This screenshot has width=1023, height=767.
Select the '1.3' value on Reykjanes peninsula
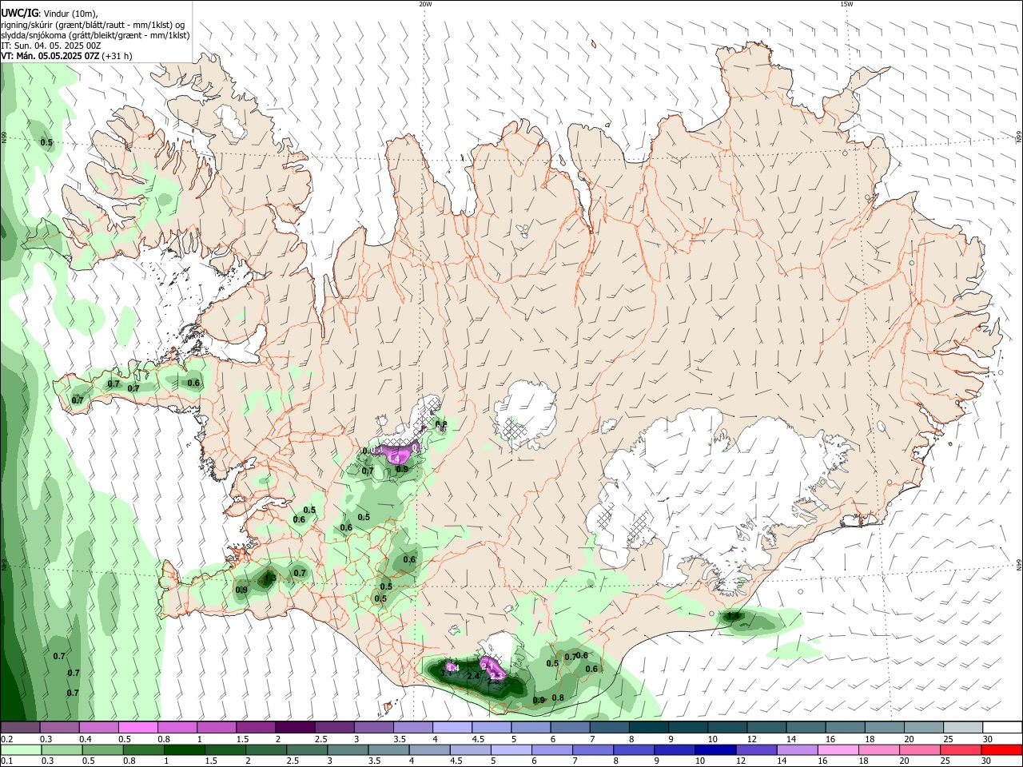coord(269,578)
